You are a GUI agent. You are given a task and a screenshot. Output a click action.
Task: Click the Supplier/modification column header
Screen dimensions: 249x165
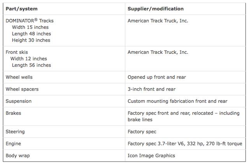pos(156,9)
